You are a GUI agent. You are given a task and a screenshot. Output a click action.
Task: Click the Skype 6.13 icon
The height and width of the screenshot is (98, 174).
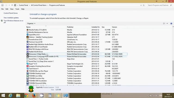[x=27, y=64]
